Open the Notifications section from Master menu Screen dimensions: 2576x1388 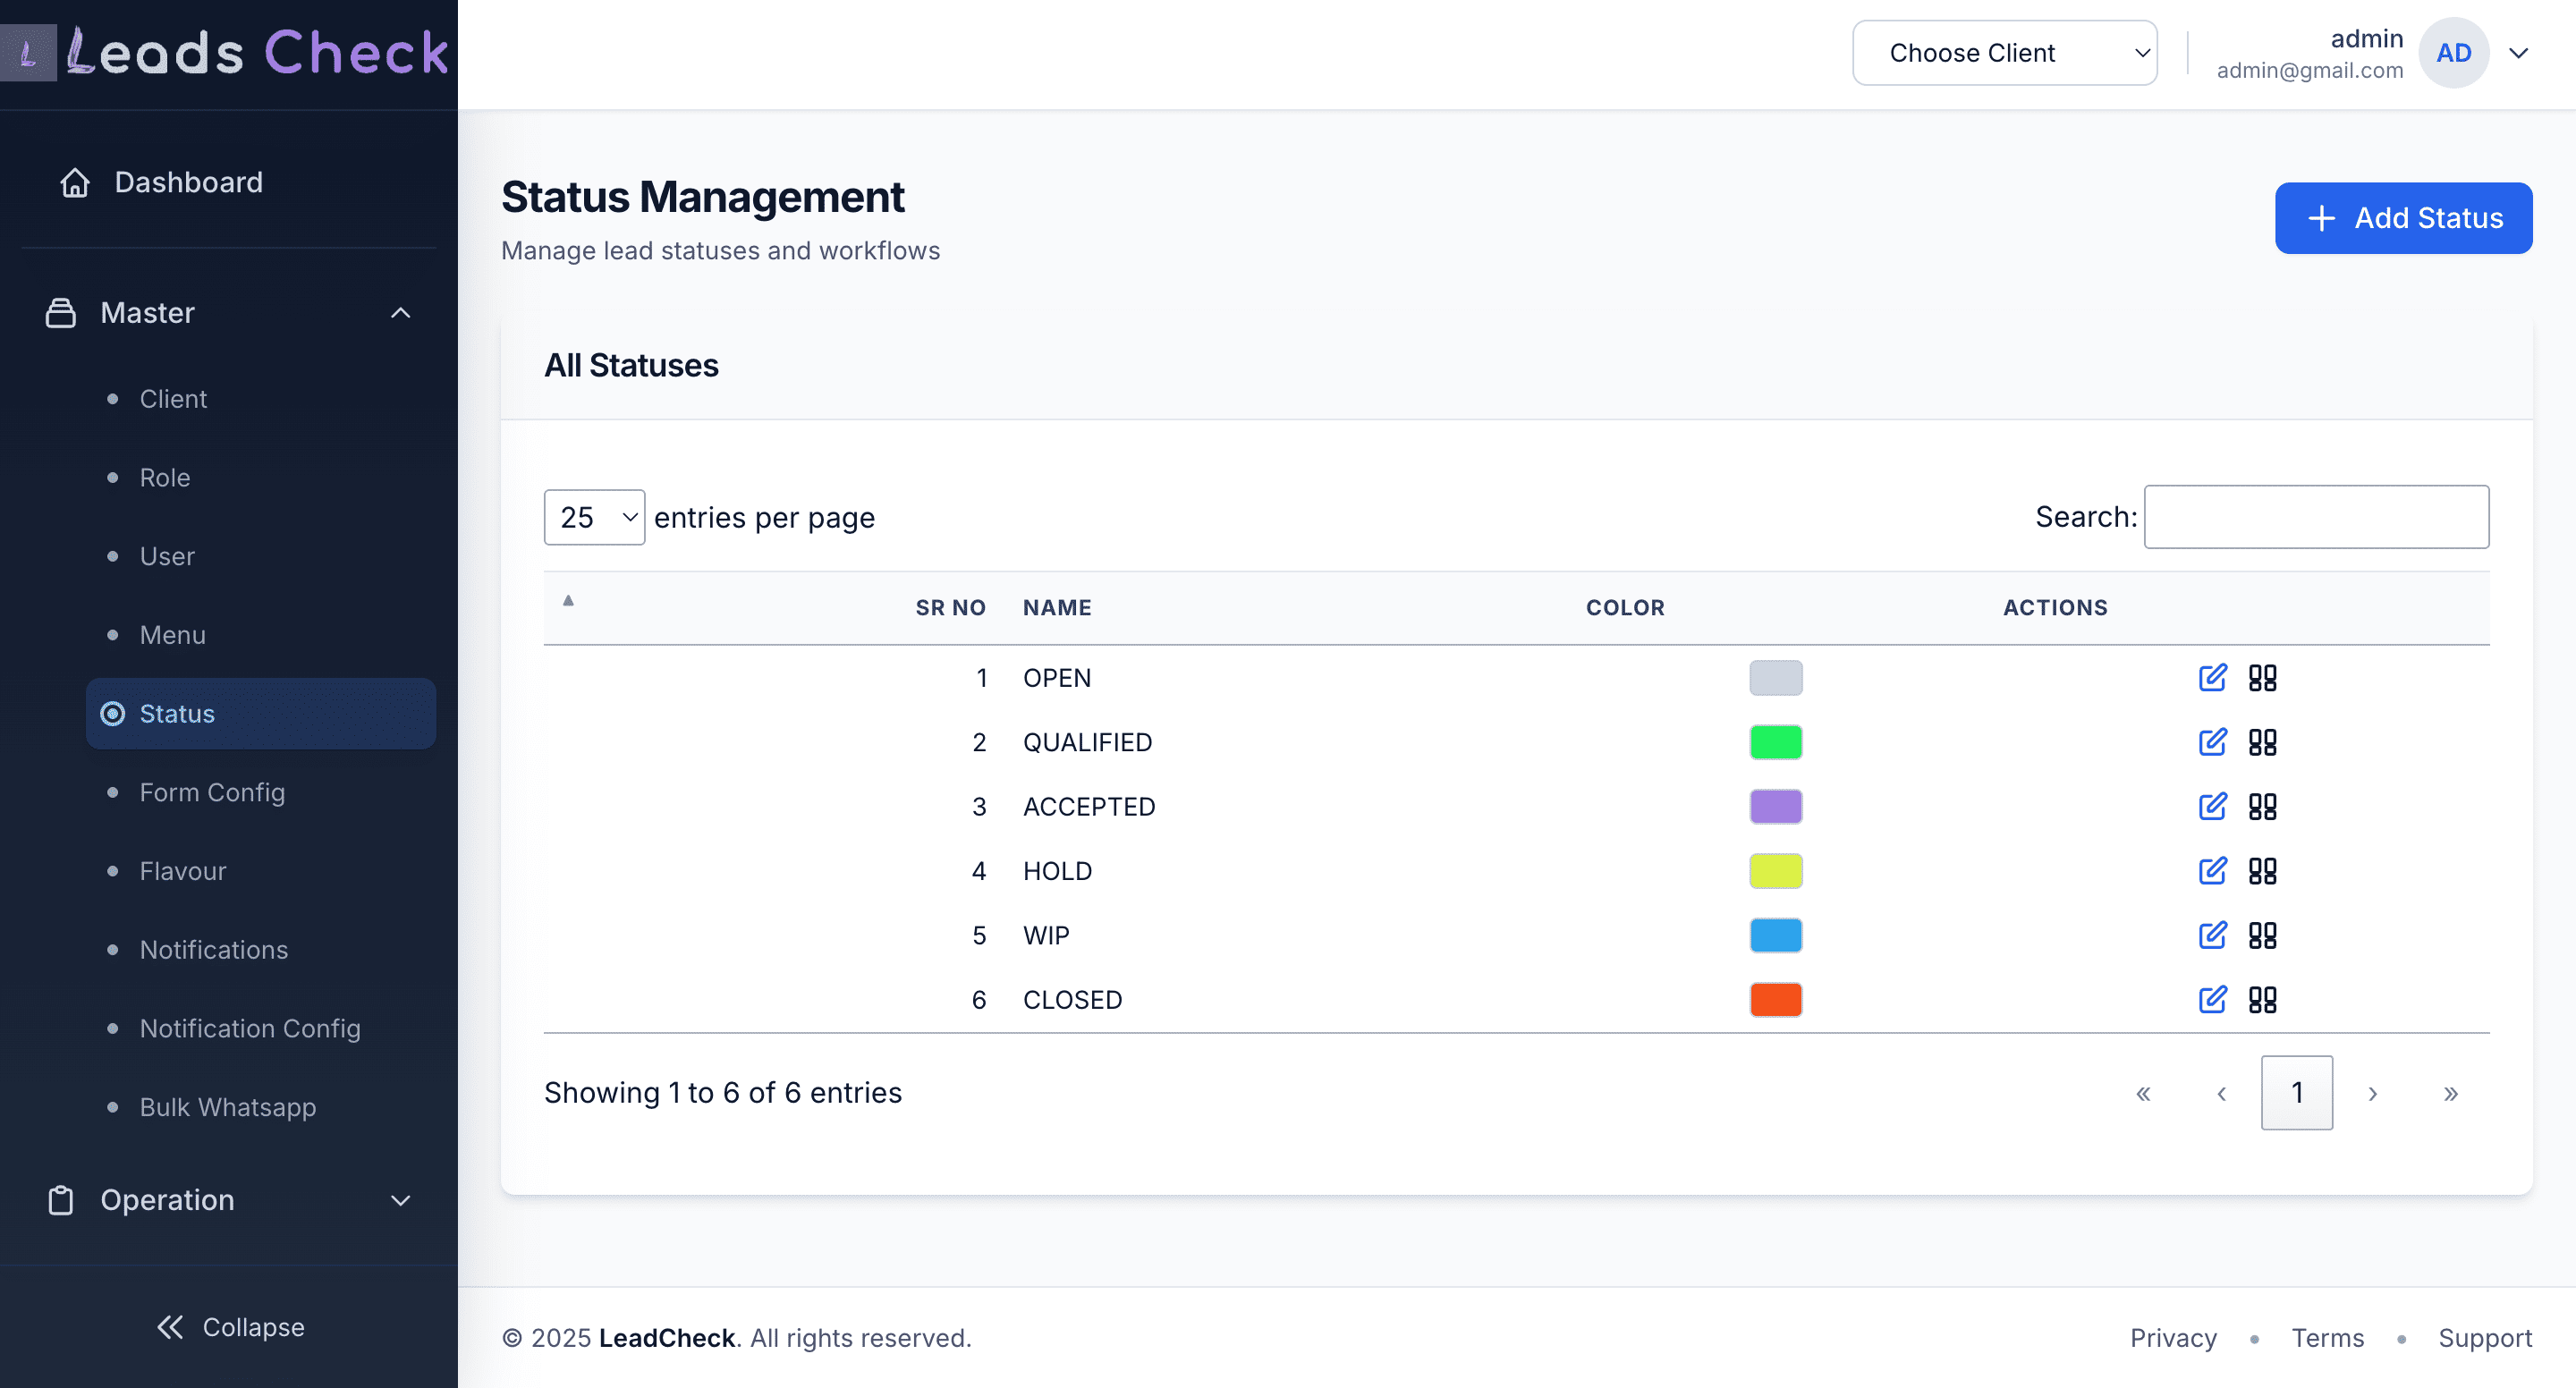214,949
